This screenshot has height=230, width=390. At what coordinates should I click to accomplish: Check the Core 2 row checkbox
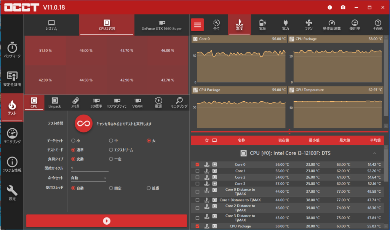tap(198, 177)
